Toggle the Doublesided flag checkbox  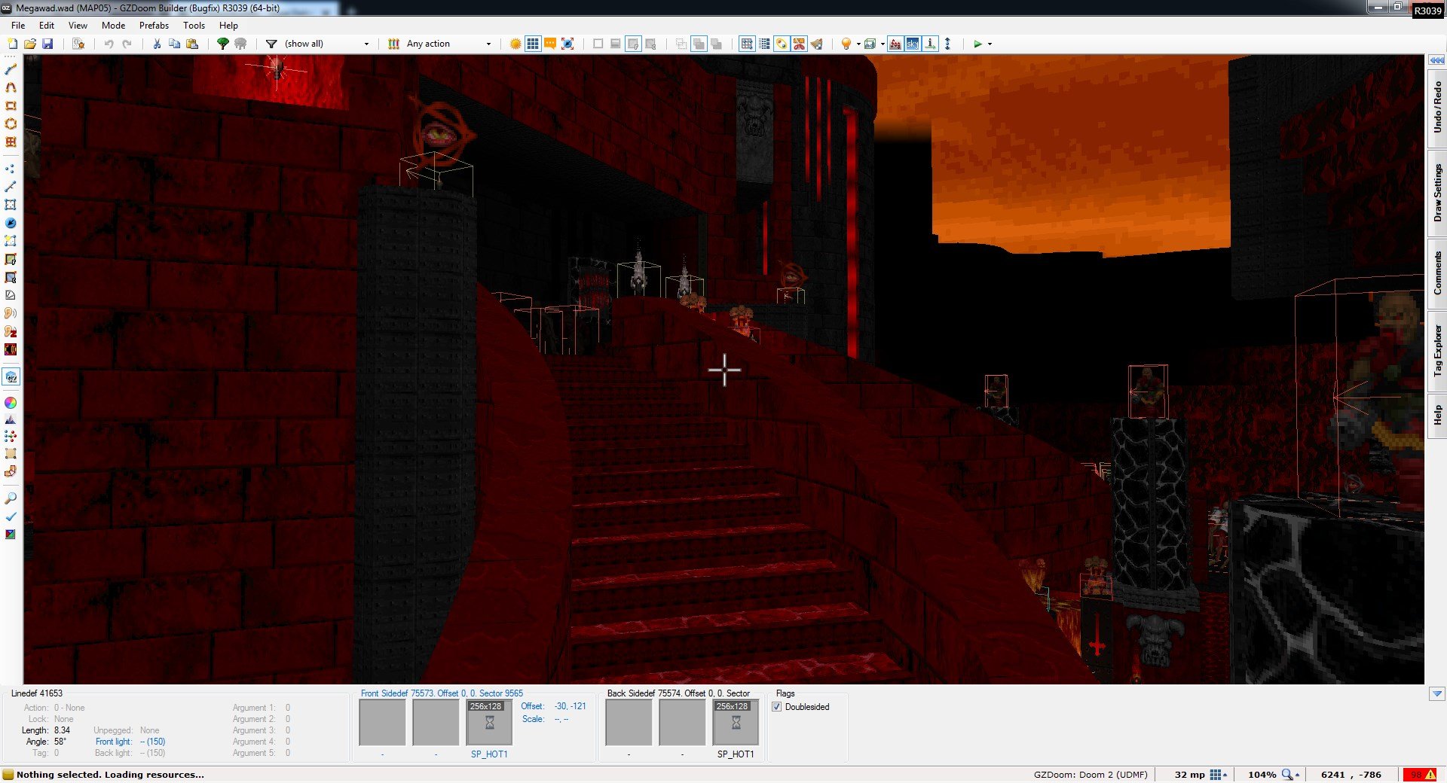tap(777, 707)
